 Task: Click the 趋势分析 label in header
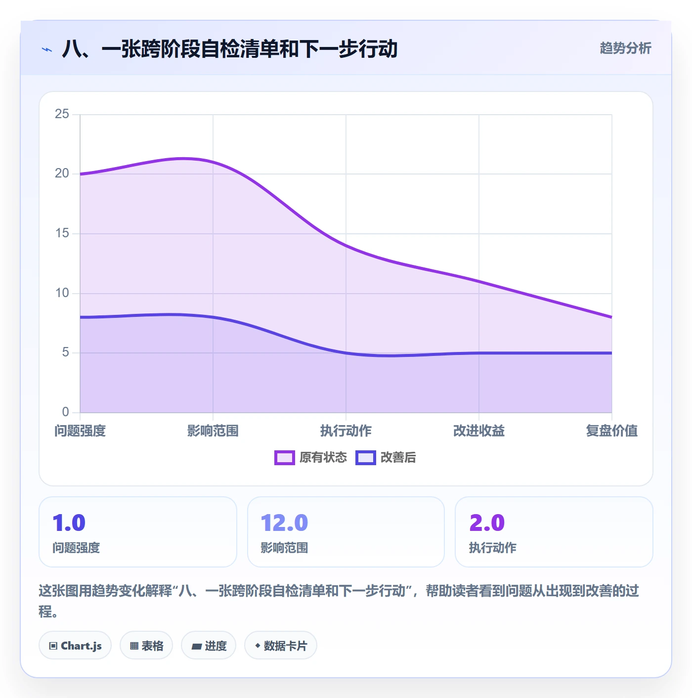[x=625, y=48]
